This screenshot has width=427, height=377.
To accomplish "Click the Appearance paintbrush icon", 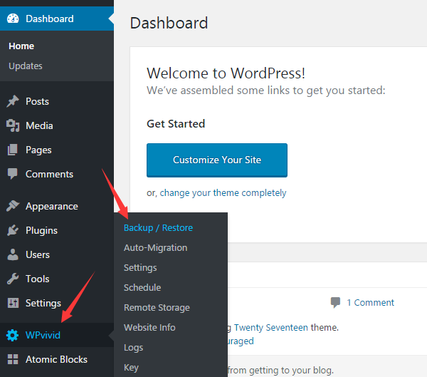I will coord(13,206).
